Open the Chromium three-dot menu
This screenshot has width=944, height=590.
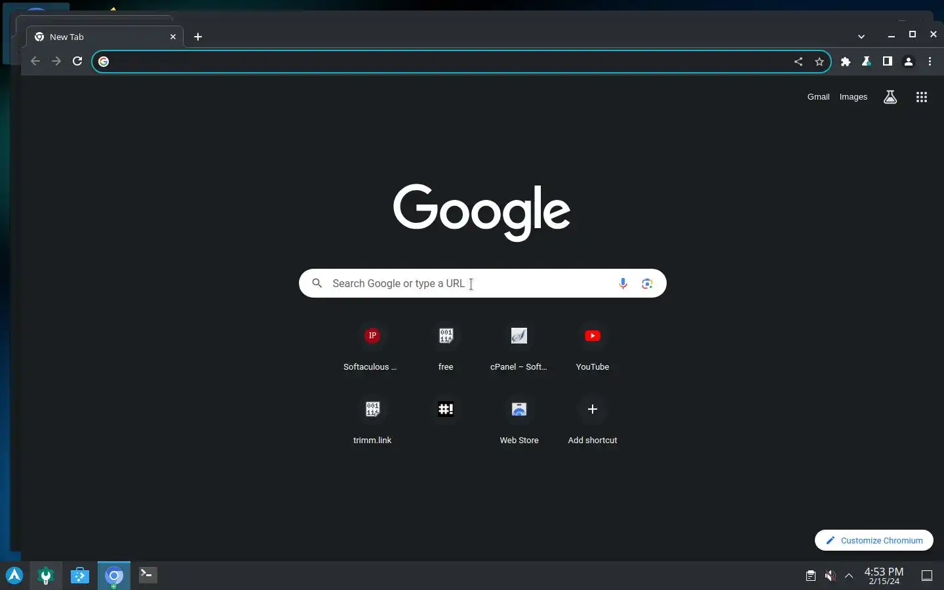point(930,62)
